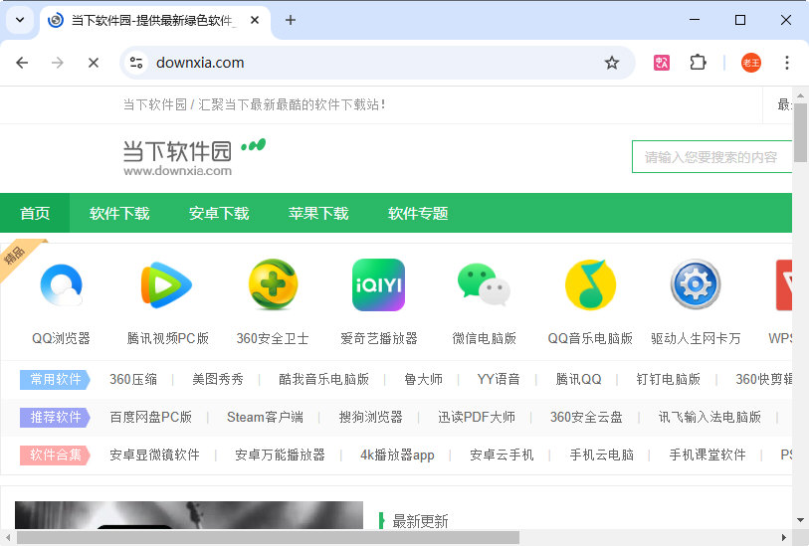Select the 首页 navigation tab

point(35,213)
